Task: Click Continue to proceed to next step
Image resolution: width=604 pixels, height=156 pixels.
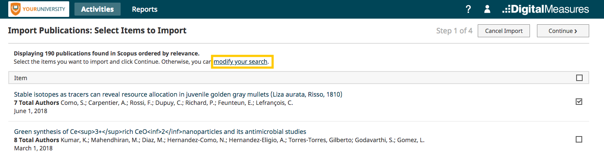Action: (x=563, y=31)
